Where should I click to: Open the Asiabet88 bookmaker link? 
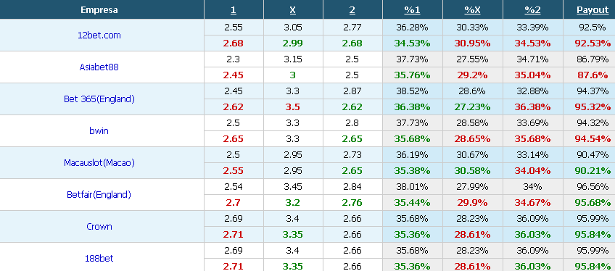click(99, 67)
